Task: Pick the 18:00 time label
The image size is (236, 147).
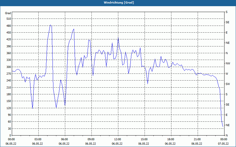Action: 171,139
